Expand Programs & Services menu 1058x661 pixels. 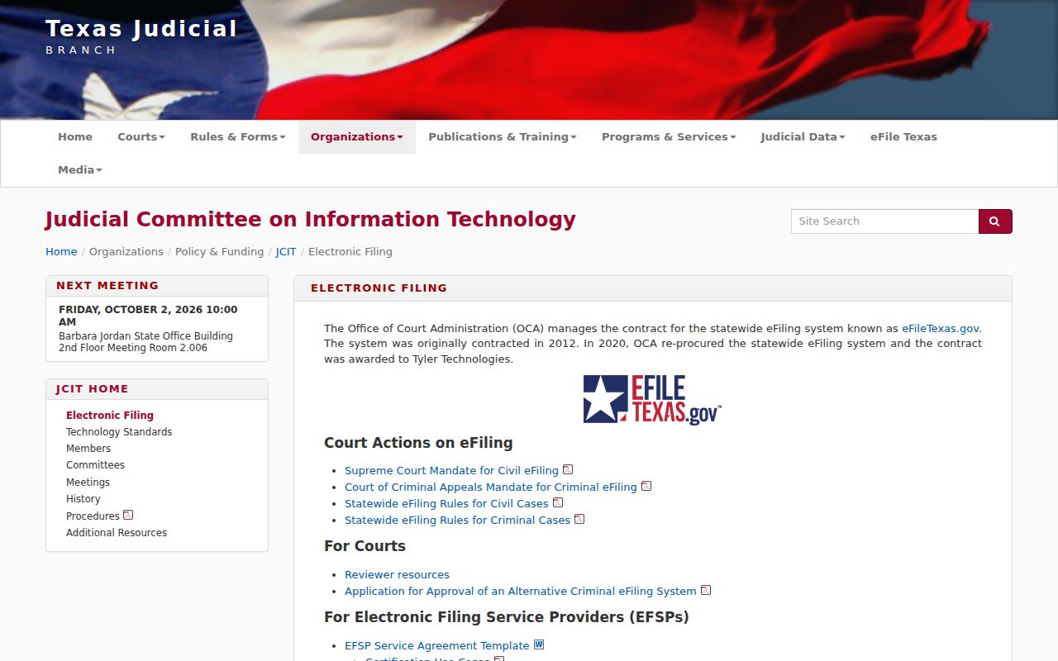(669, 137)
